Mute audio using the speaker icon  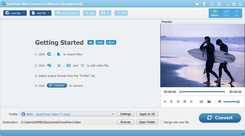click(x=220, y=101)
